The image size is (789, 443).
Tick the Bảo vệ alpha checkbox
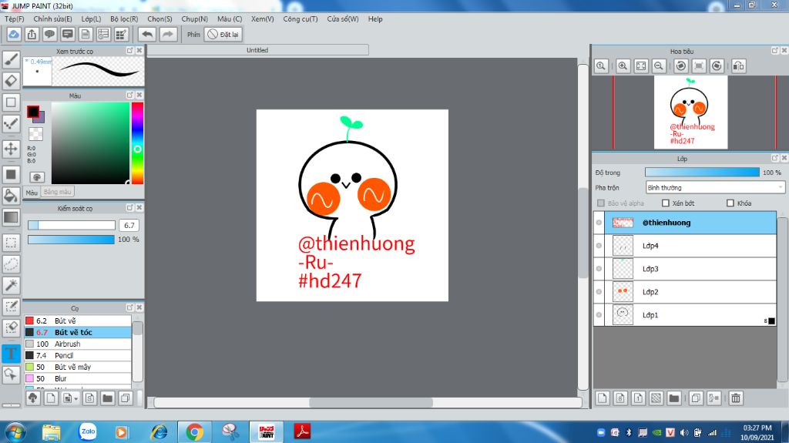(x=601, y=203)
